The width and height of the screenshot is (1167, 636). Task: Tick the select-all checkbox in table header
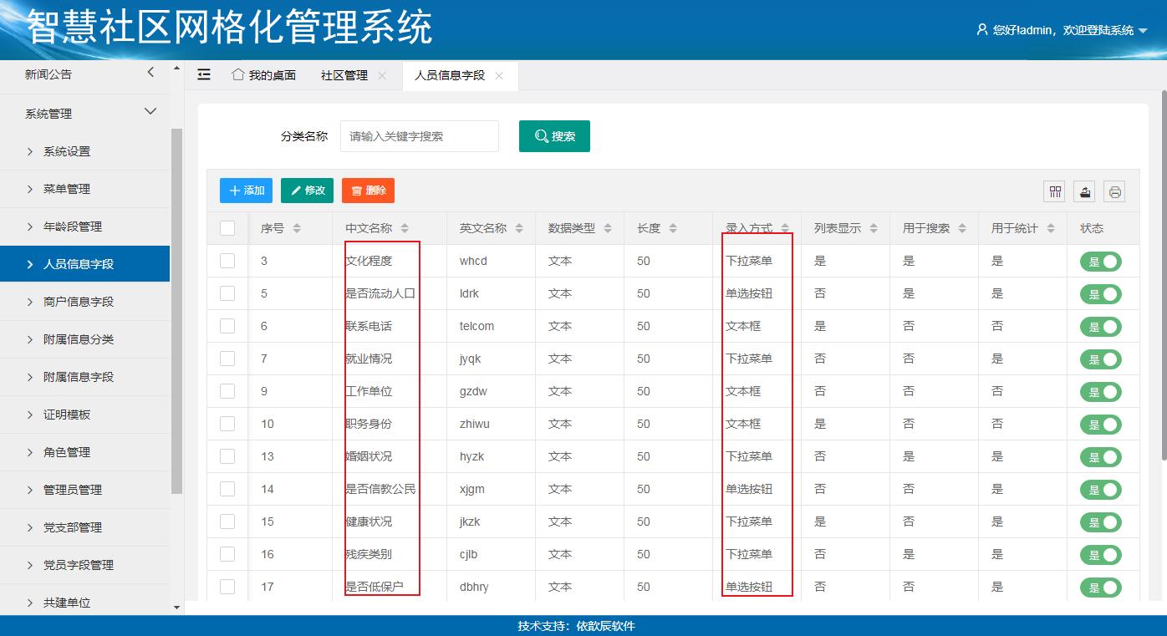point(227,228)
